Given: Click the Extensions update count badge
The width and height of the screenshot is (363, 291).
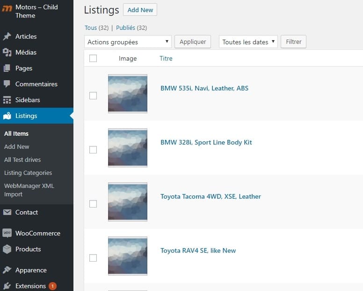Looking at the screenshot, I should (x=52, y=286).
